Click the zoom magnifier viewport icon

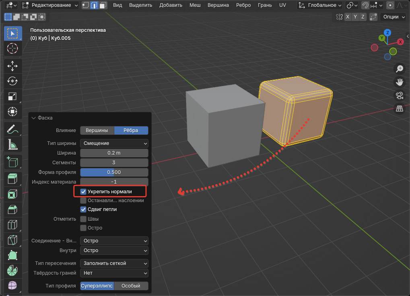399,69
